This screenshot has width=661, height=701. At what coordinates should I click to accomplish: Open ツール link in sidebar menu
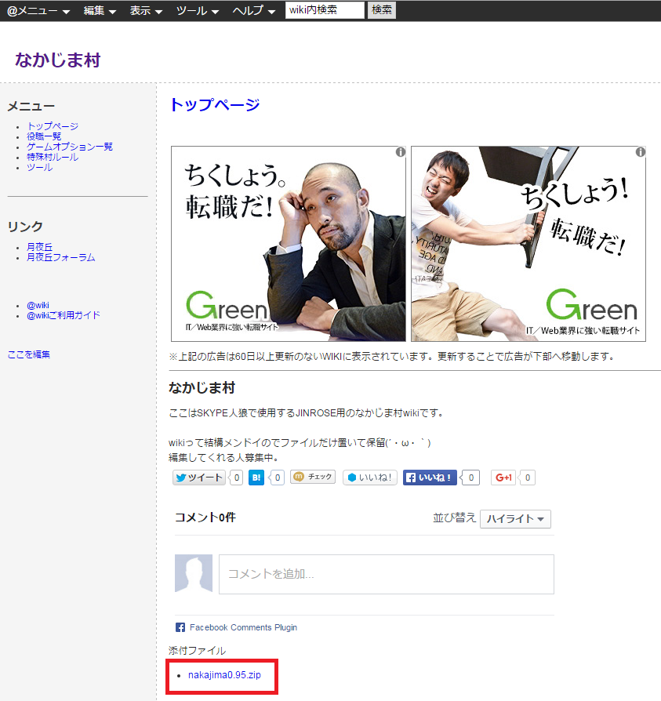click(40, 167)
